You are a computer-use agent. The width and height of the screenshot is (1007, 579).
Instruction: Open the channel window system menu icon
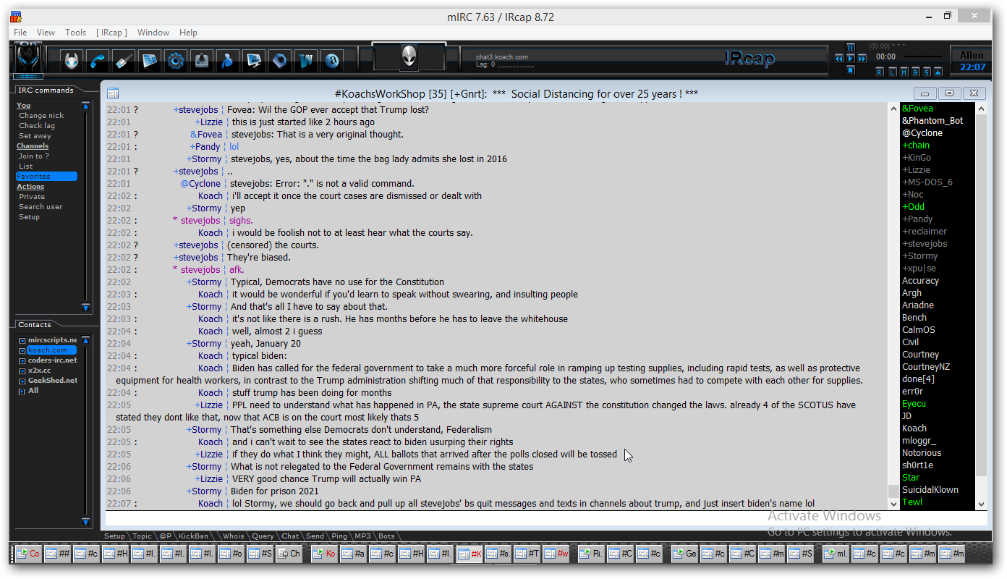click(112, 93)
